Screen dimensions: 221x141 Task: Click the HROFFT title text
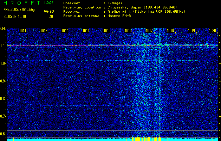coord(22,3)
